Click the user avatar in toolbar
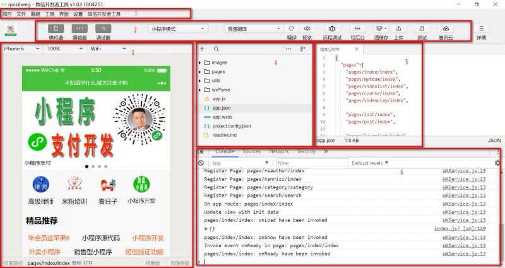The height and width of the screenshot is (268, 505). pos(11,30)
